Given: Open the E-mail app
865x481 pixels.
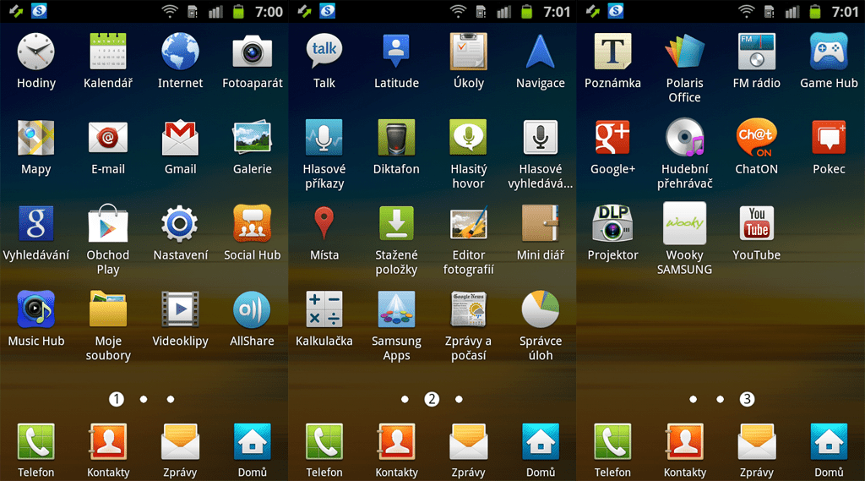Looking at the screenshot, I should click(x=108, y=138).
